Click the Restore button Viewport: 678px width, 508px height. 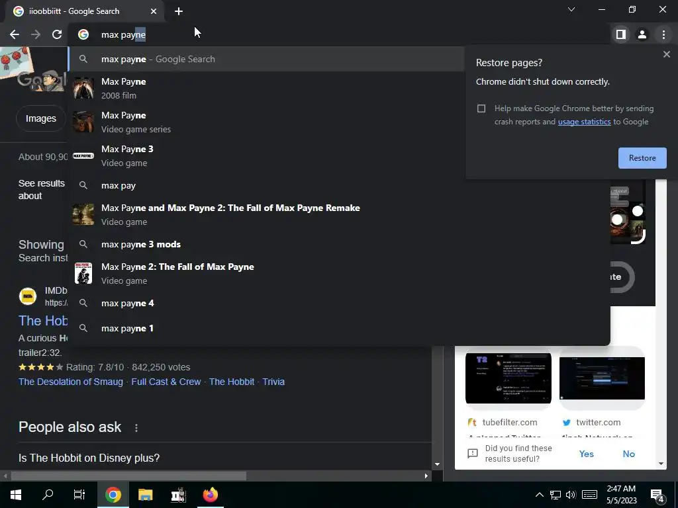click(x=642, y=158)
